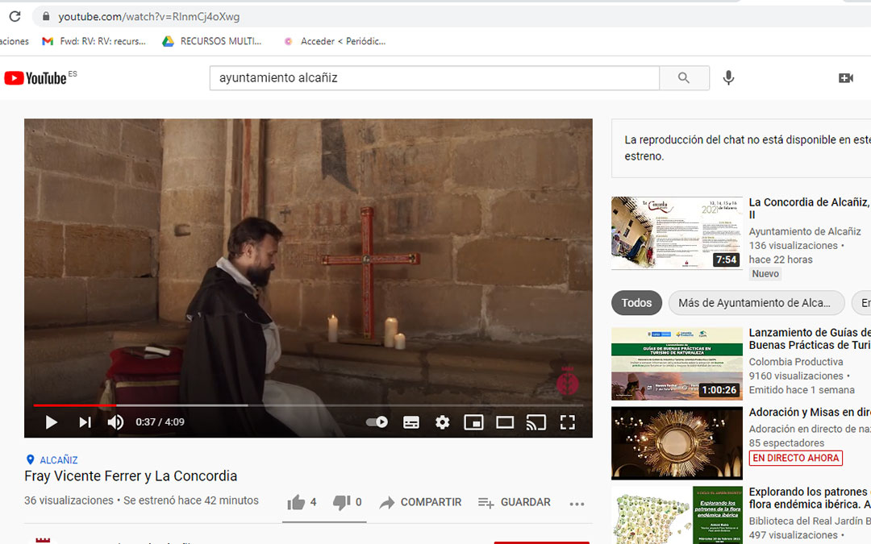Screen dimensions: 871x544
Task: Enable miniplayer mode
Action: pos(473,422)
